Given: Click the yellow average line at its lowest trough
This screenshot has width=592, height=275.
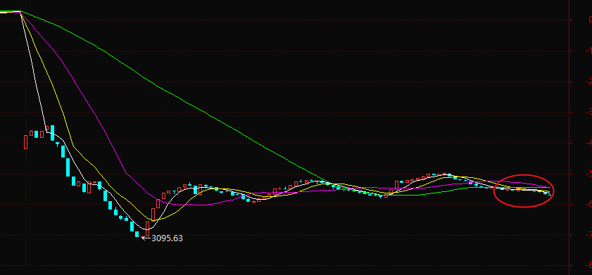Looking at the screenshot, I should point(153,220).
